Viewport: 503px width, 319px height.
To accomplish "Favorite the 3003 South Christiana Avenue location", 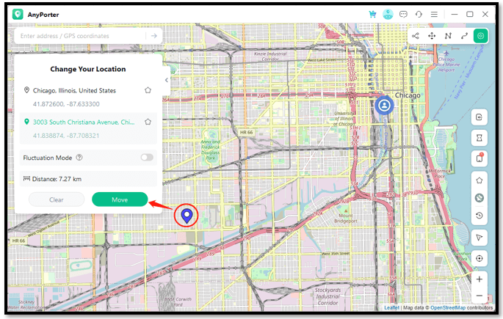I will pos(148,122).
